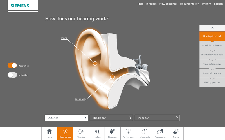Open the Accessories icon

(160, 132)
